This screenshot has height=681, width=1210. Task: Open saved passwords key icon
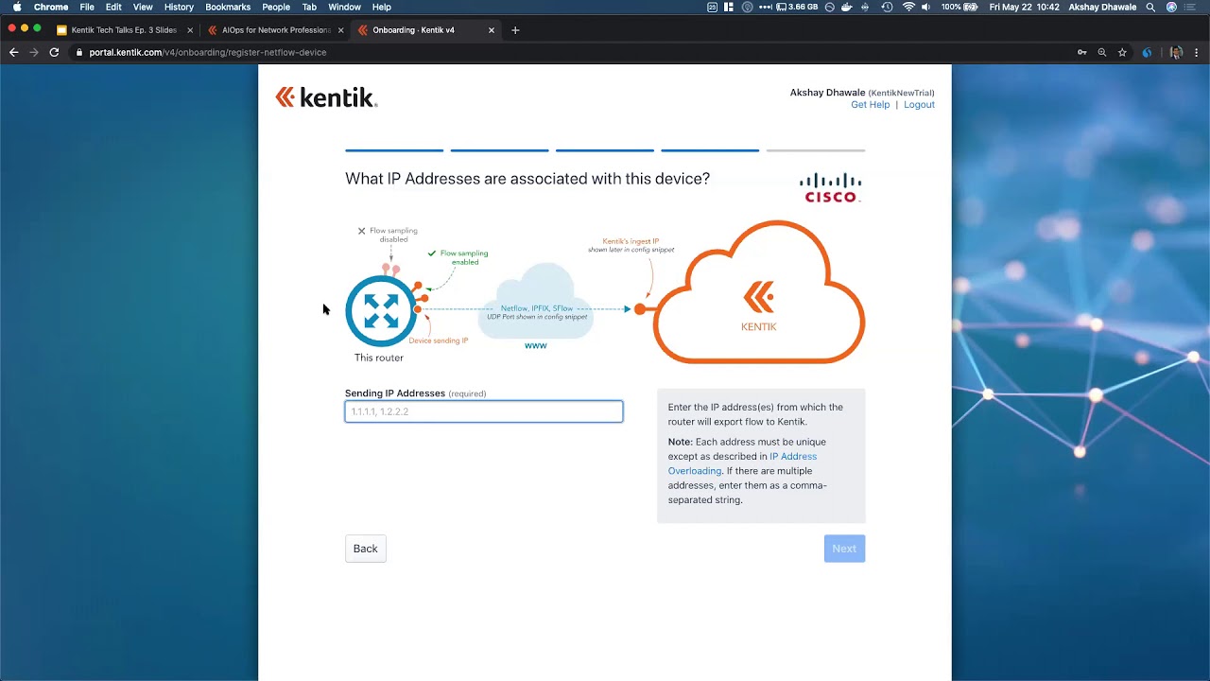[1082, 53]
